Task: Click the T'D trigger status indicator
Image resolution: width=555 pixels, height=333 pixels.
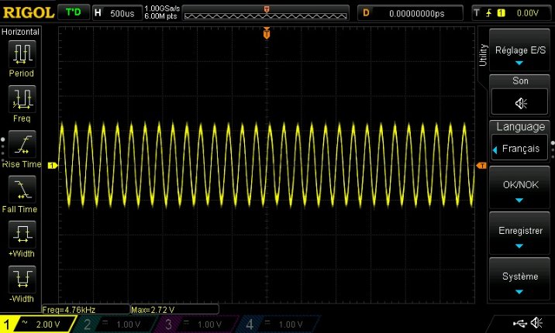Action: (74, 12)
